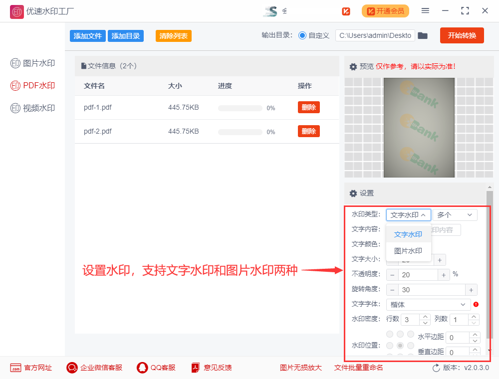Click pdf-1.pdf file name
This screenshot has width=499, height=379.
98,108
